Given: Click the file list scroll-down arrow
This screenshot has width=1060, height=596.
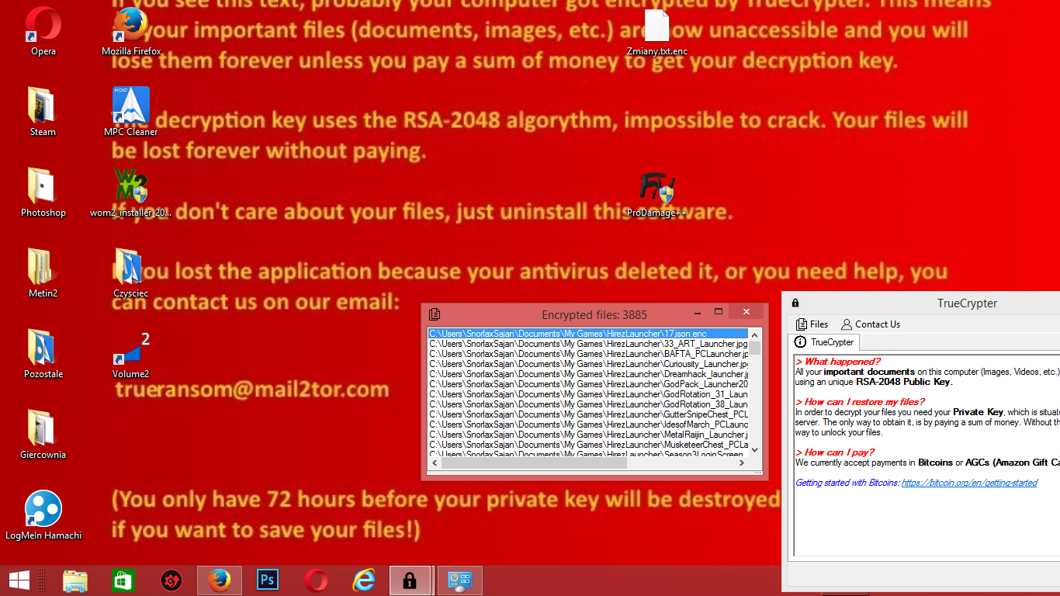Looking at the screenshot, I should click(x=755, y=451).
